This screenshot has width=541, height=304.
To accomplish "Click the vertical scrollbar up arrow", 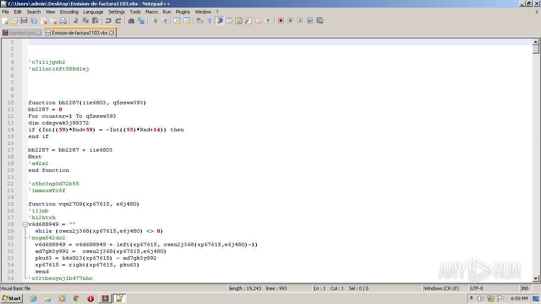I will point(536,42).
